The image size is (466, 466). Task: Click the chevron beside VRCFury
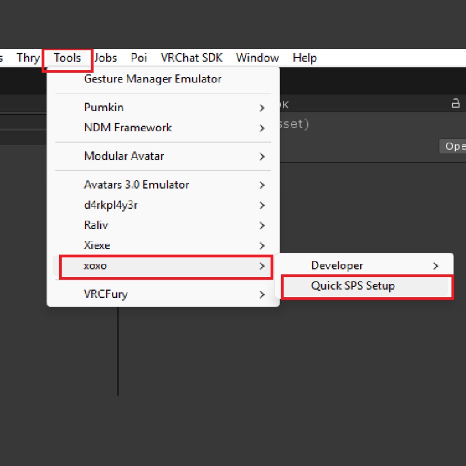[262, 295]
